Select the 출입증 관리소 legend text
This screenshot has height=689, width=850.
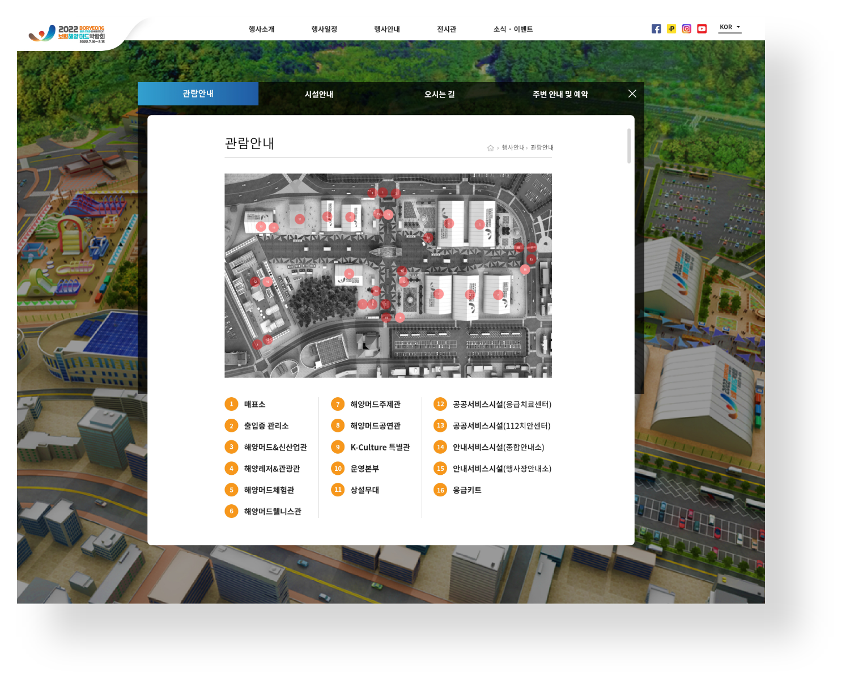266,426
